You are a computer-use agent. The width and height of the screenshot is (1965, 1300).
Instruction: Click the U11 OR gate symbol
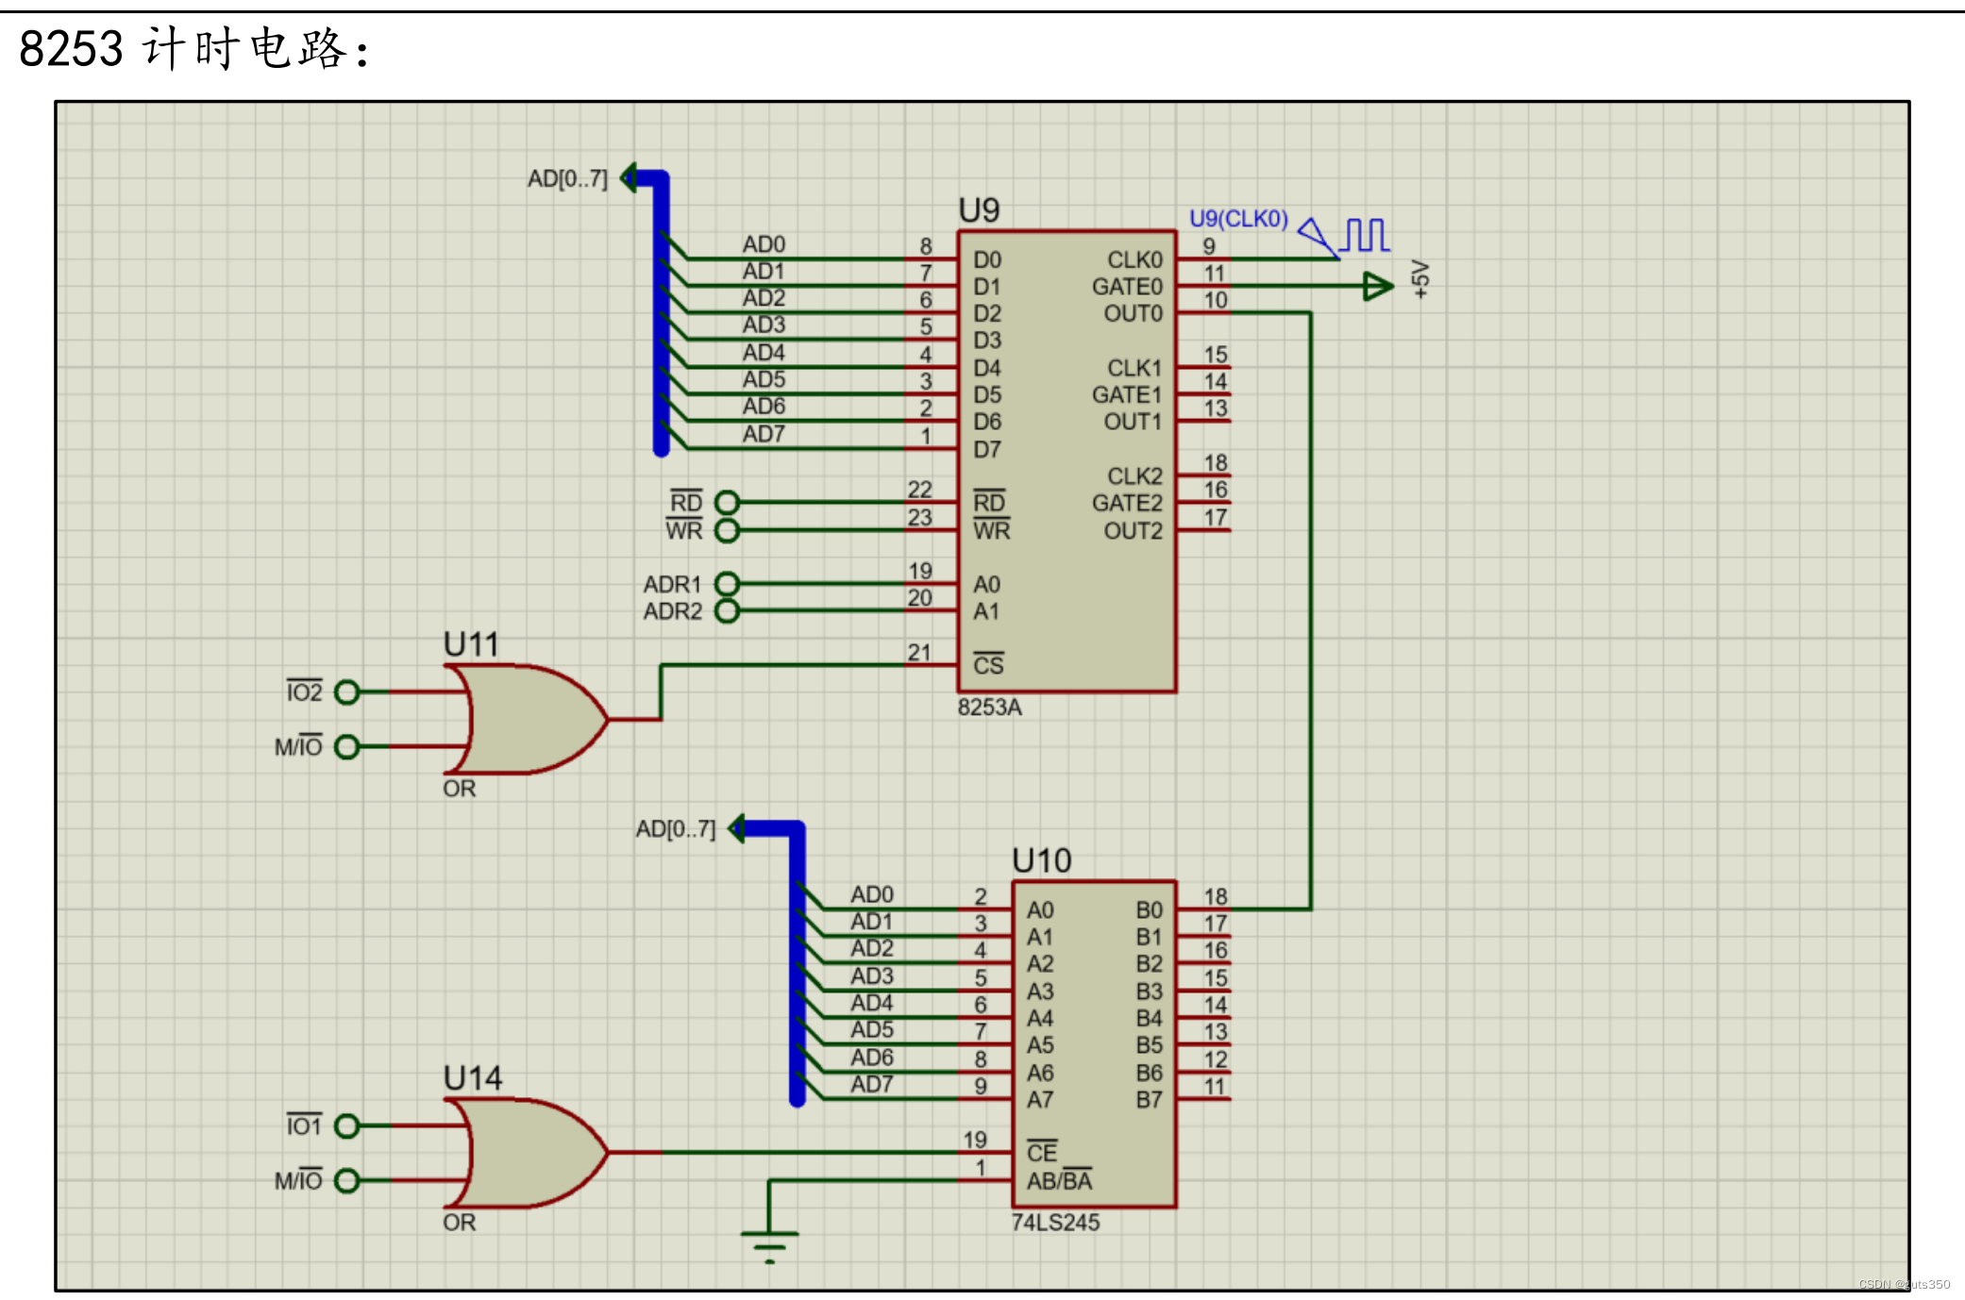529,719
